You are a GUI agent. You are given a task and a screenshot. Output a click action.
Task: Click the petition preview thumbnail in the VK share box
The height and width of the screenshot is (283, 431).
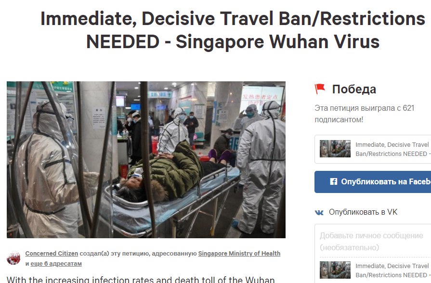[x=335, y=270]
